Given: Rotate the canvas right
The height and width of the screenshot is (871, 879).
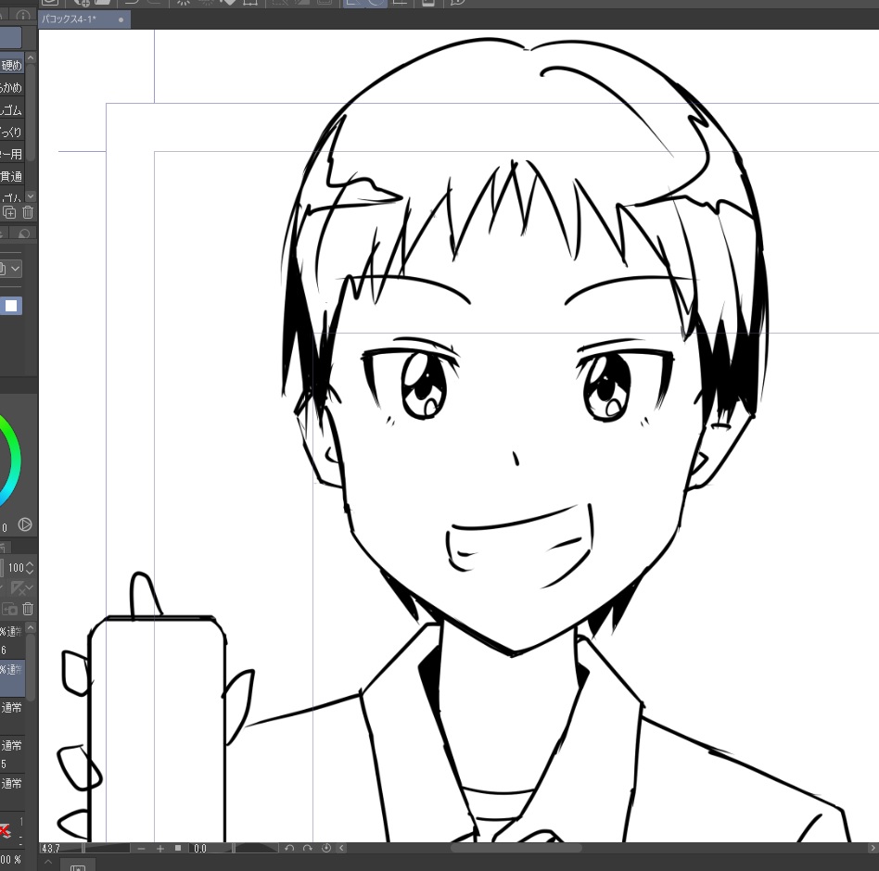Looking at the screenshot, I should pyautogui.click(x=308, y=848).
